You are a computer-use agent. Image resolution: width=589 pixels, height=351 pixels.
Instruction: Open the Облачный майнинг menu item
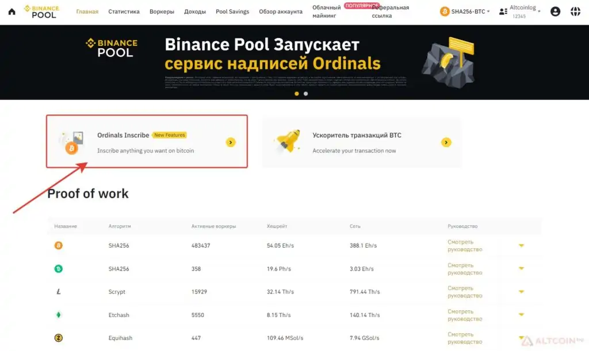[327, 11]
